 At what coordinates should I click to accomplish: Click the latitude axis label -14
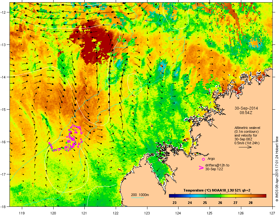[x=3, y=77]
